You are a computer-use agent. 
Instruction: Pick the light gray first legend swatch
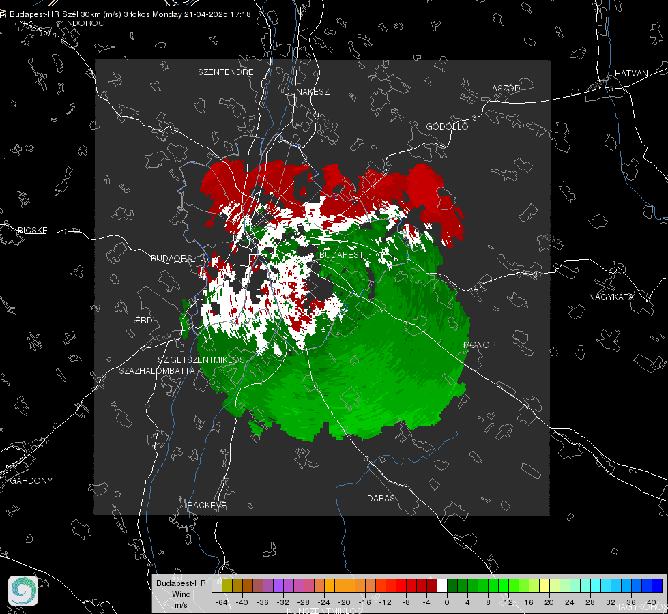click(x=217, y=585)
